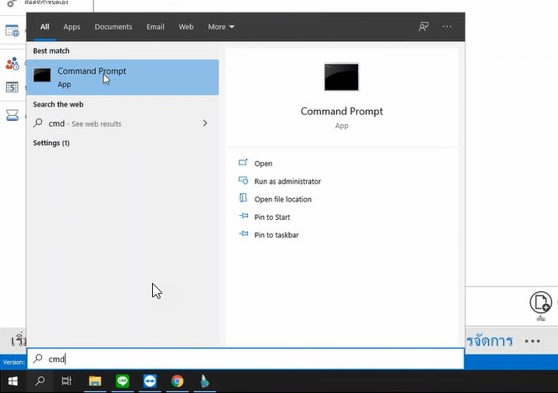Click the web window icon in background sidebar

[12, 30]
